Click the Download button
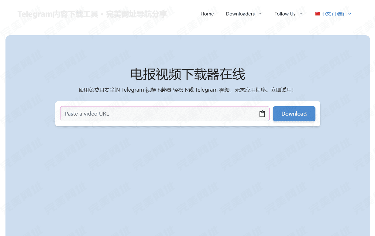The width and height of the screenshot is (375, 236). 294,114
